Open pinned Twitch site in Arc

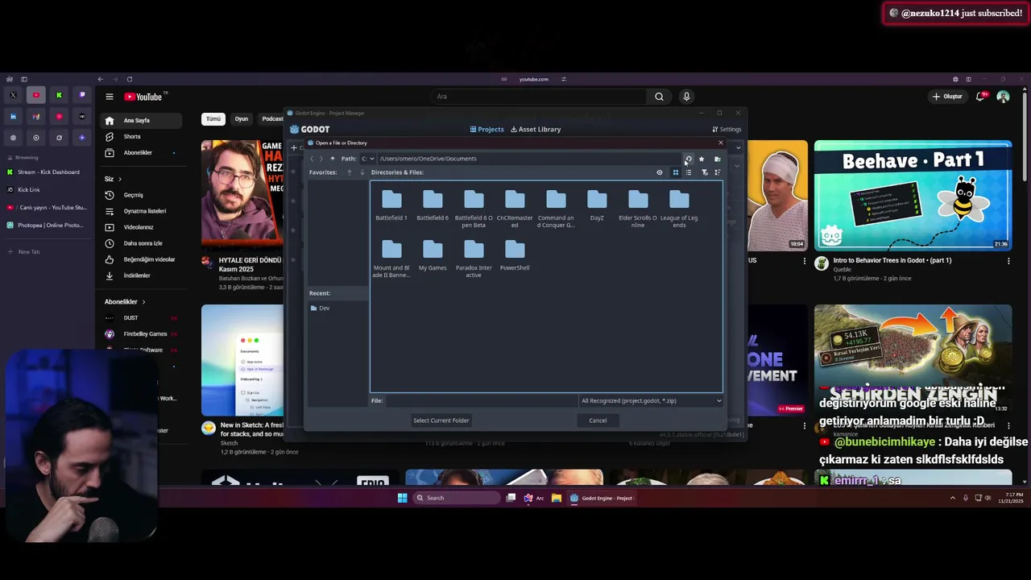click(82, 95)
